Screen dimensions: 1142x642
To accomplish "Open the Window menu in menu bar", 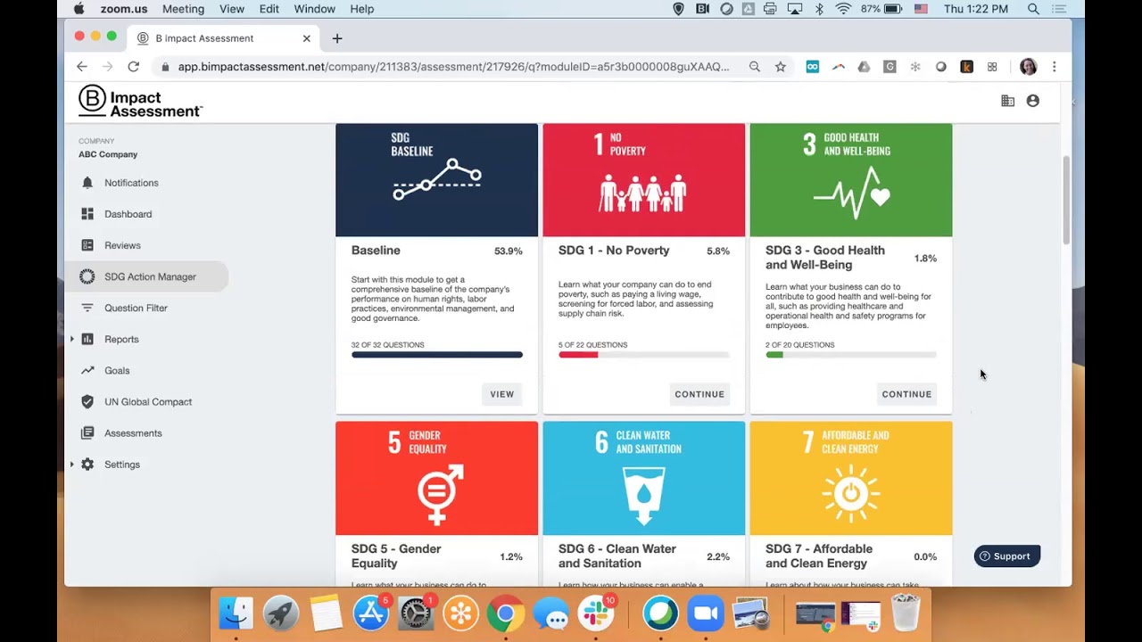I will [314, 9].
